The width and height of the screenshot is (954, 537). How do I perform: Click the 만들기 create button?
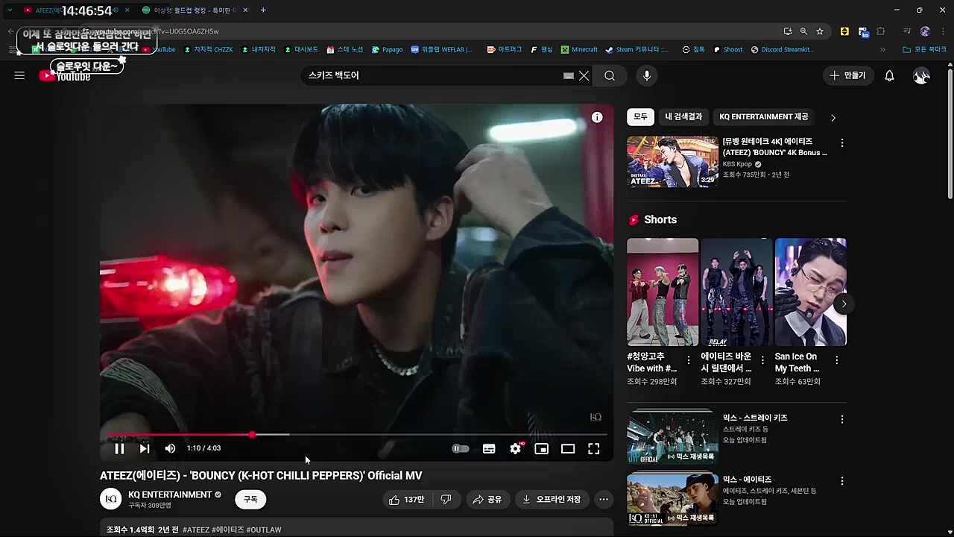point(848,75)
